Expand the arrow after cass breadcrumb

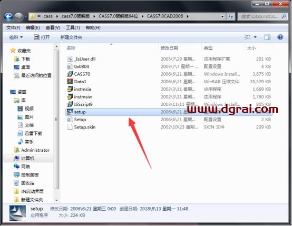click(57, 16)
